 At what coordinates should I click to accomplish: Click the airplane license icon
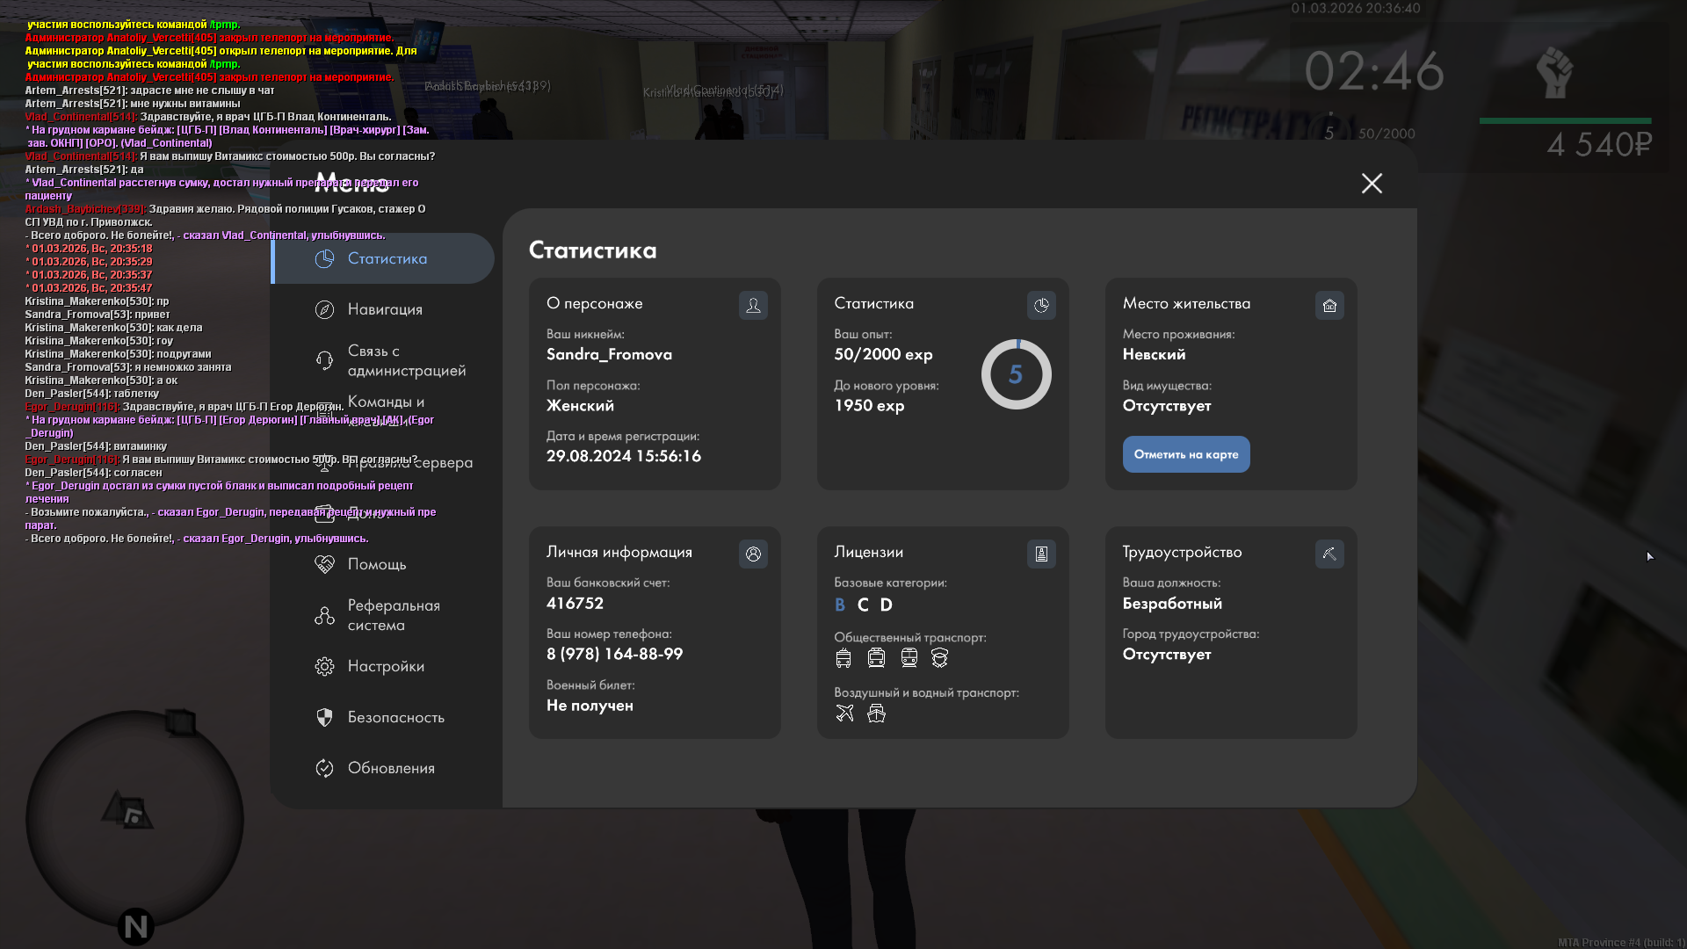[x=844, y=713]
